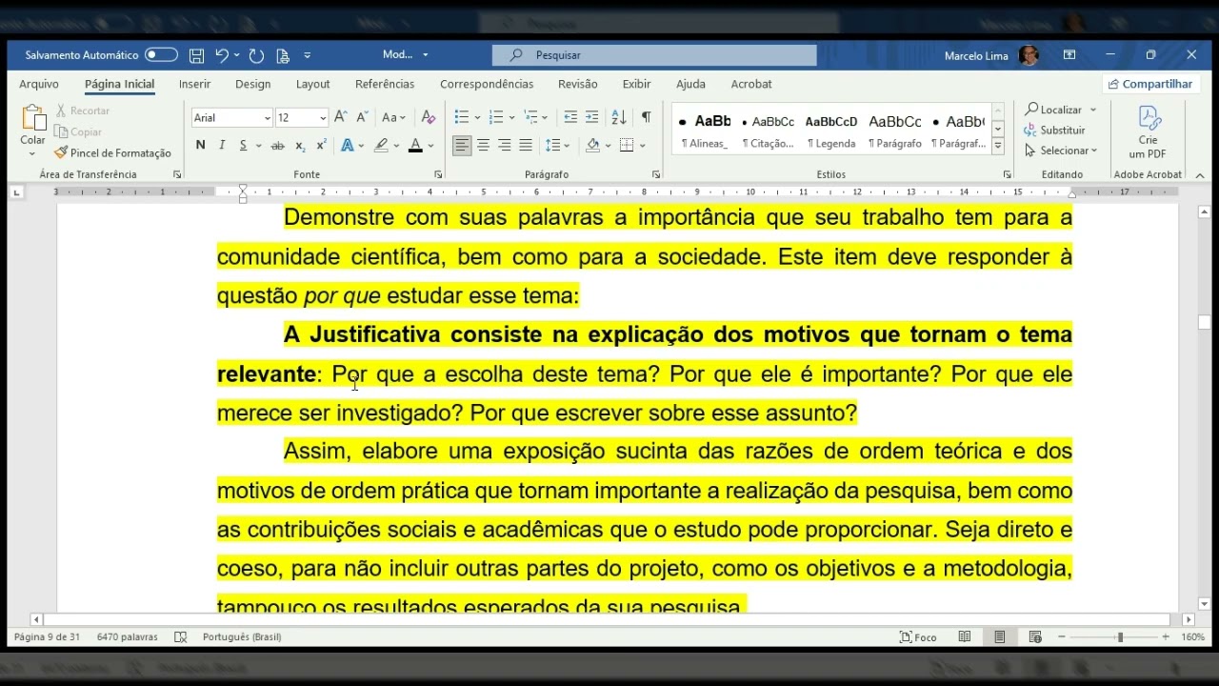Open the borders dropdown arrow

click(643, 146)
